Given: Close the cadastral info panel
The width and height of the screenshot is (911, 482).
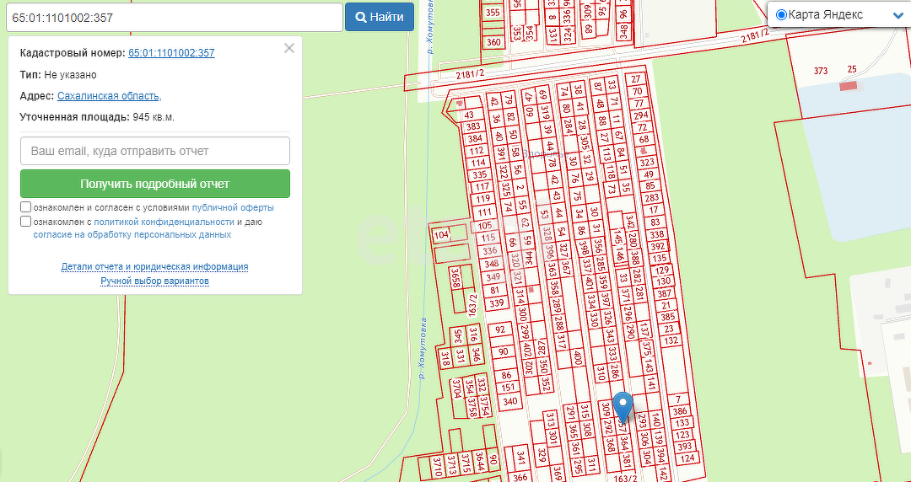Looking at the screenshot, I should tap(289, 48).
